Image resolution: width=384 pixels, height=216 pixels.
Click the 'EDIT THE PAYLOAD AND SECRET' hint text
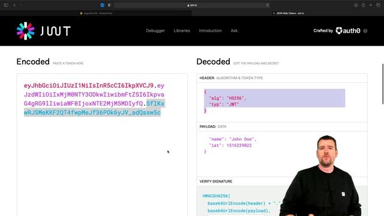click(256, 64)
